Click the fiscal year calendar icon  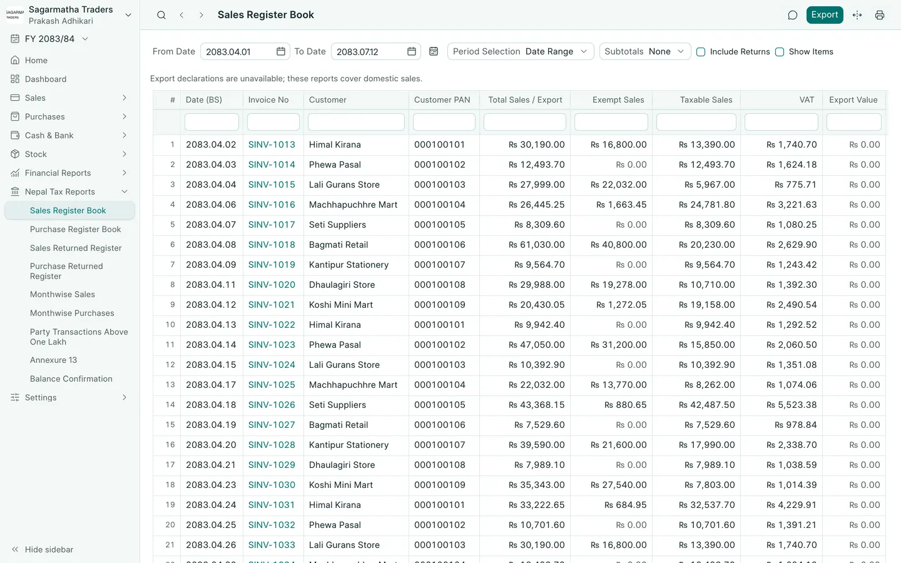[15, 39]
